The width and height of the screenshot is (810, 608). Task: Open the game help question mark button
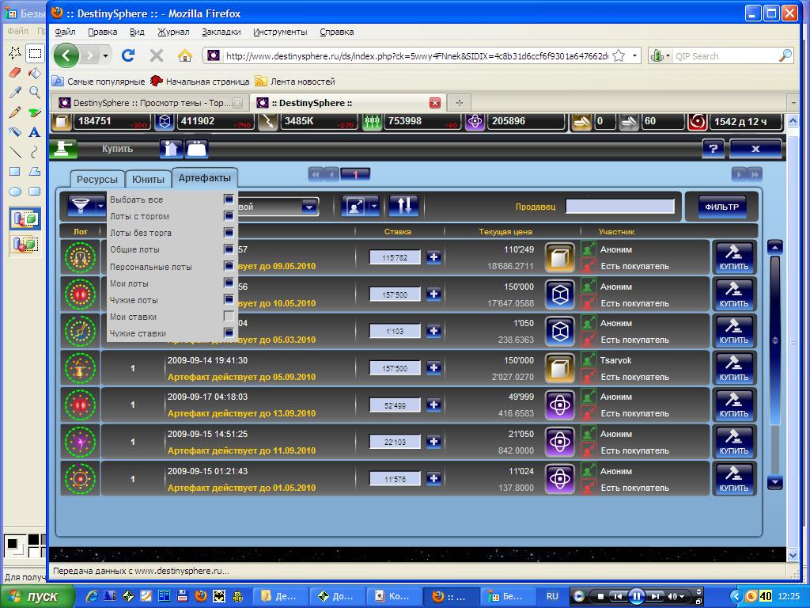click(x=714, y=149)
